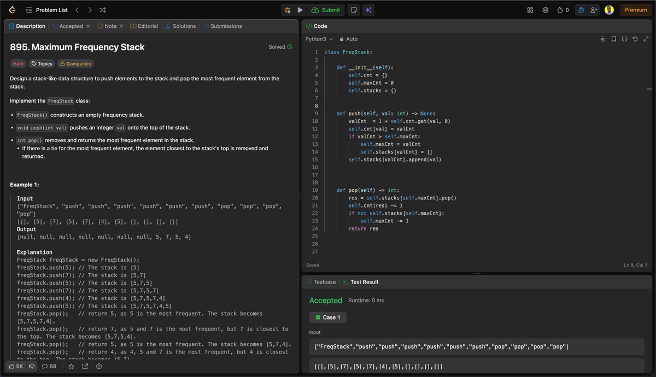Screen dimensions: 656x377
Task: Expand the Companies tag
Action: [x=75, y=64]
